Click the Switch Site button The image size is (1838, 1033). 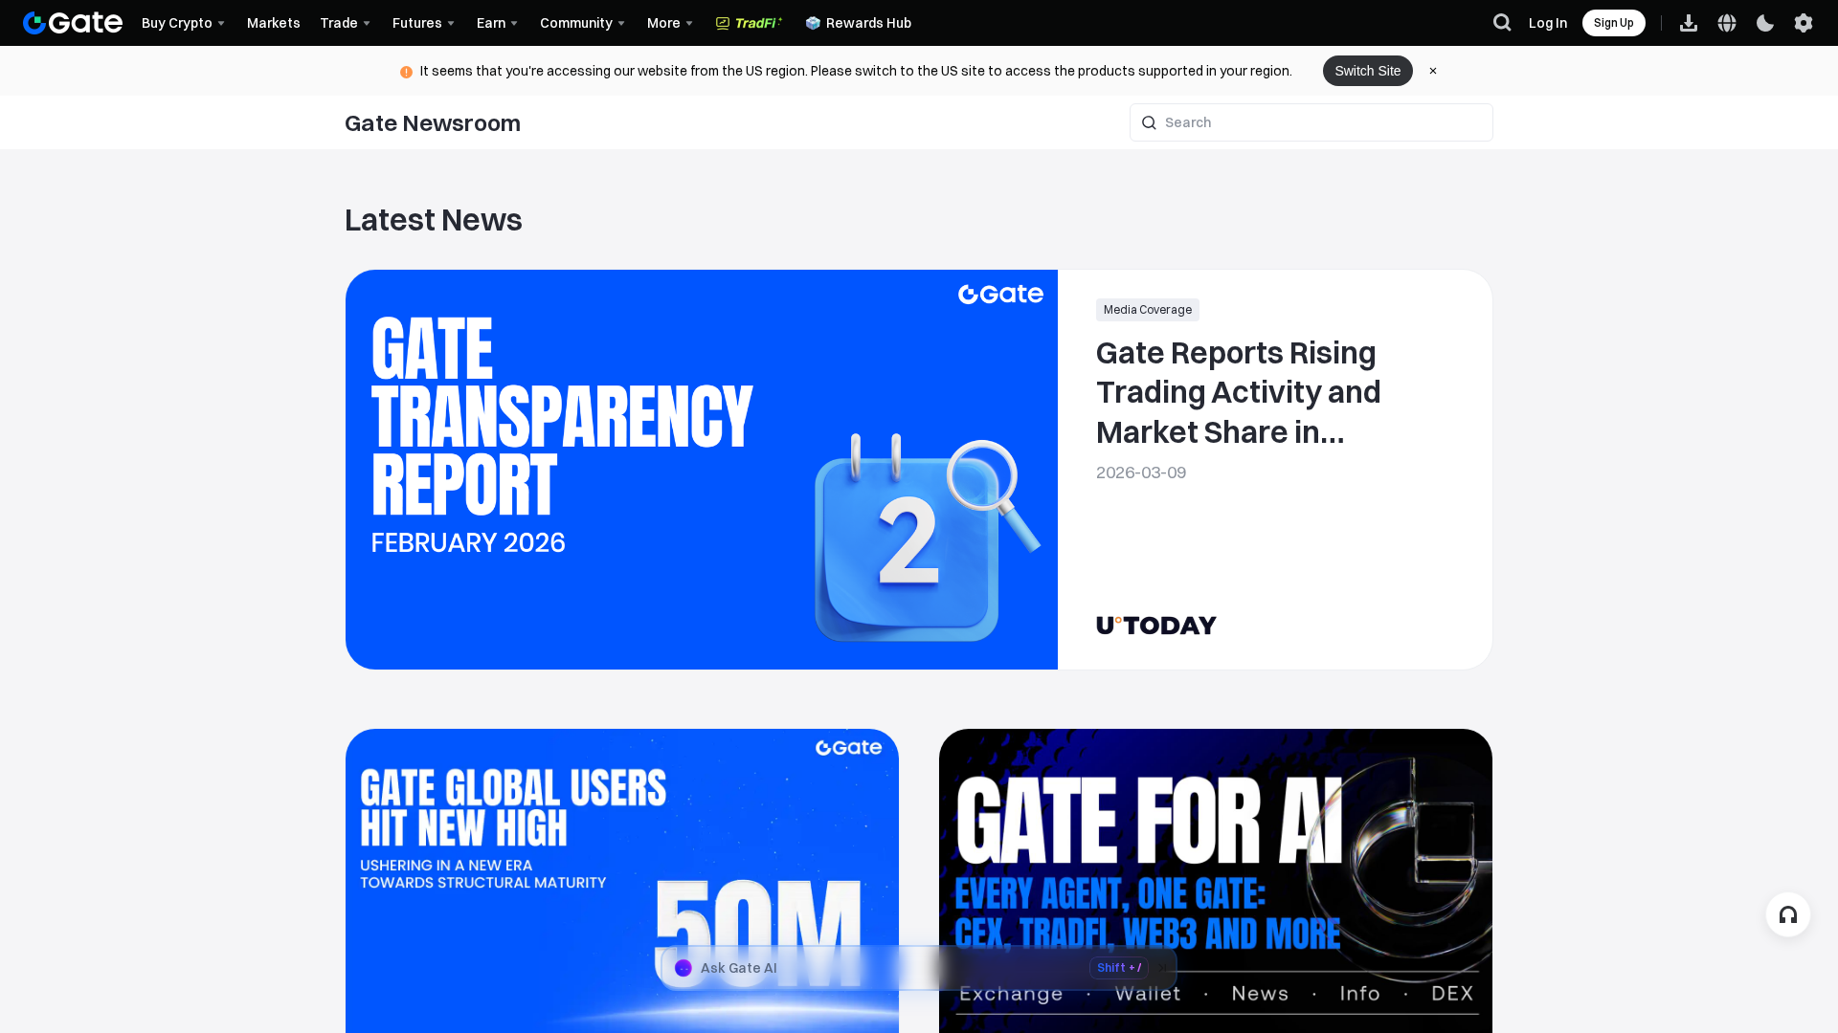click(1367, 71)
